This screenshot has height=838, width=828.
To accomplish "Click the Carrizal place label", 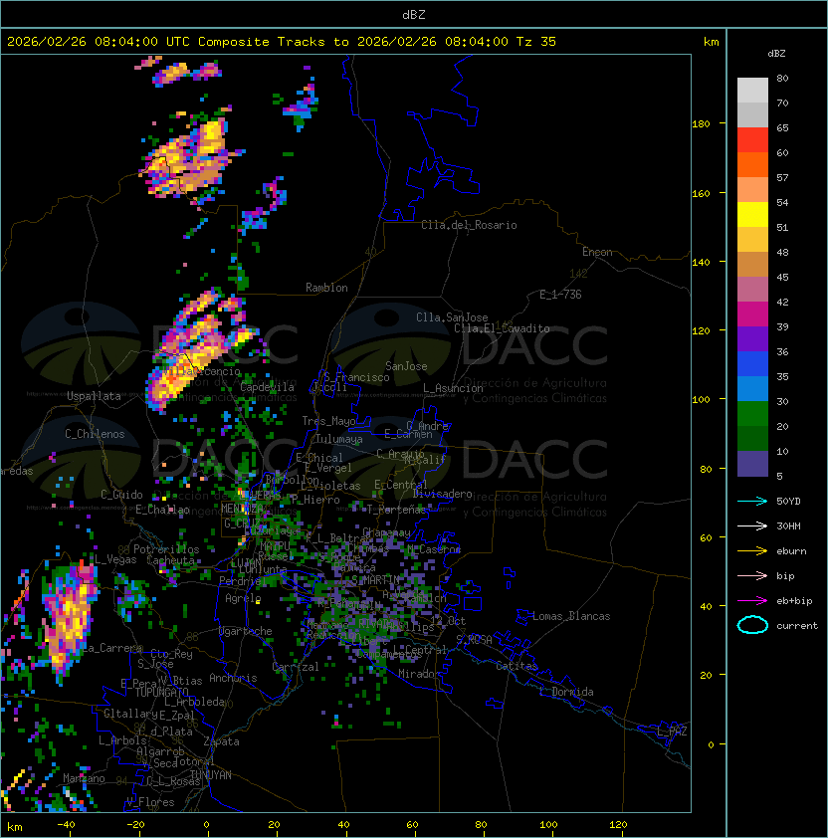I will point(296,667).
